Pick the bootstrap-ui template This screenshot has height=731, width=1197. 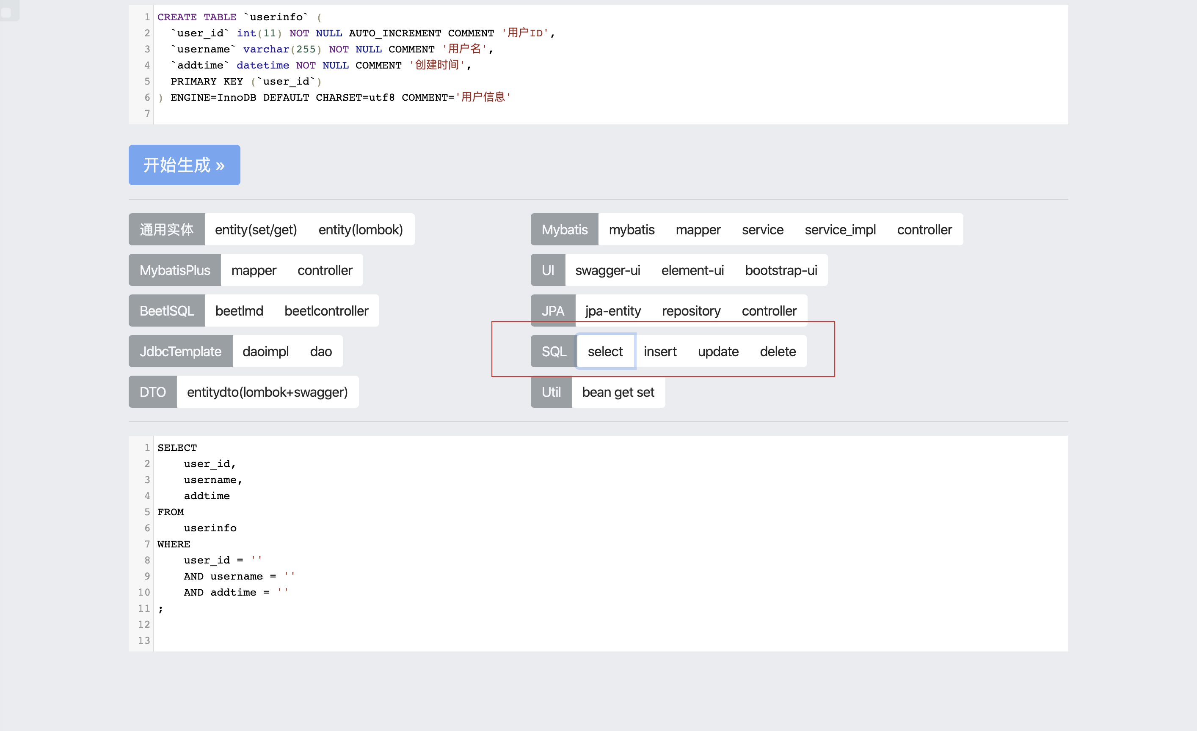coord(781,270)
